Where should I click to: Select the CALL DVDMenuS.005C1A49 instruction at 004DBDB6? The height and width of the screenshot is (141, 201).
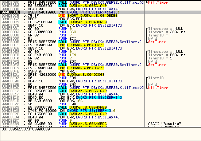point(82,6)
